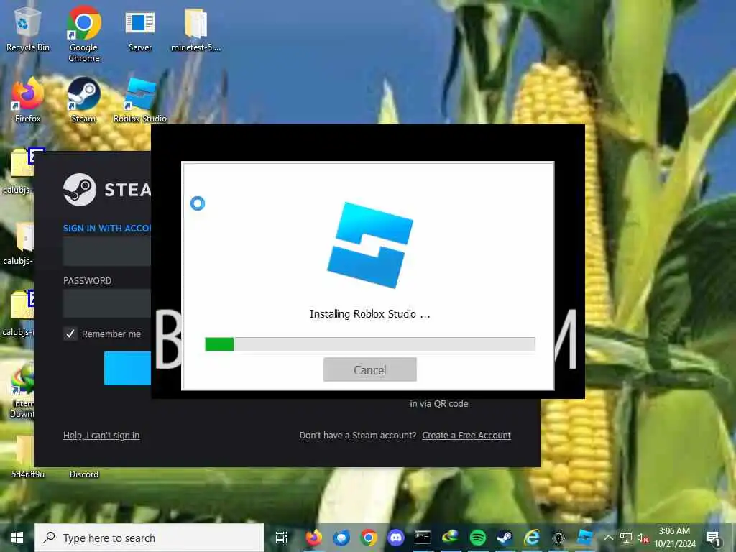Open the Windows Start menu
The height and width of the screenshot is (552, 736).
17,538
